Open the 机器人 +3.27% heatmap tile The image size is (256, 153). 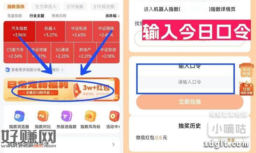(x=51, y=31)
